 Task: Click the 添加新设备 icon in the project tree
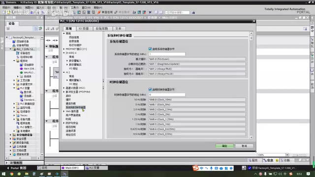14,41
